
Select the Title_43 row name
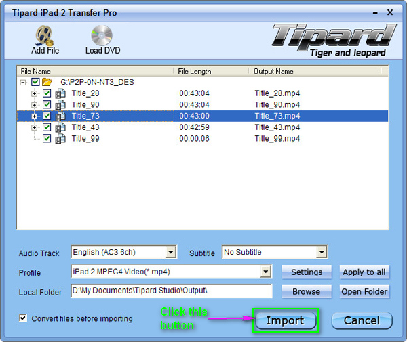(85, 127)
